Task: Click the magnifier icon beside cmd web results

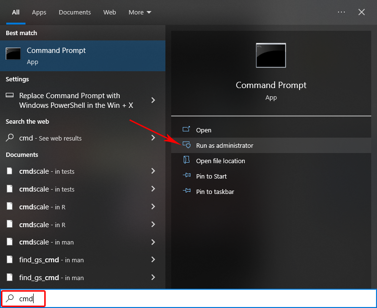Action: (10, 138)
